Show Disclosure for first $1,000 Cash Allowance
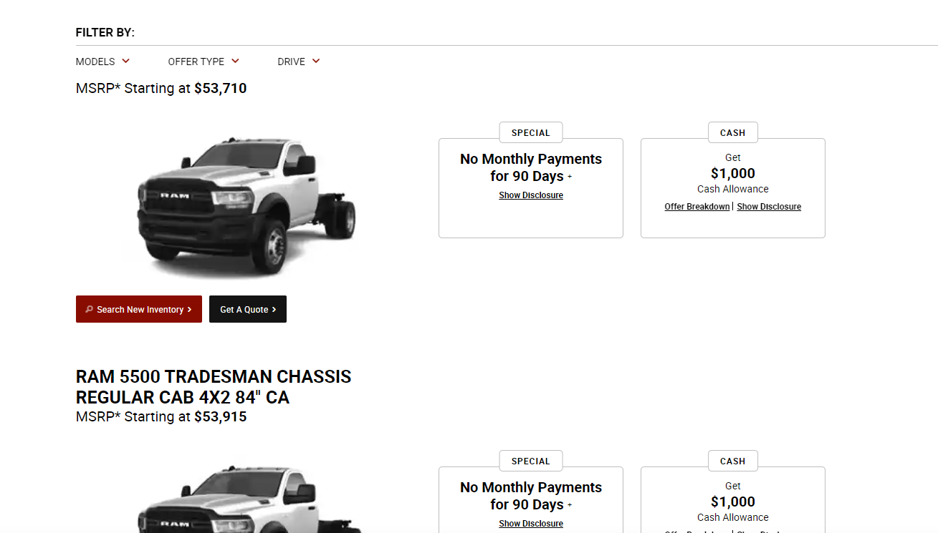 [769, 207]
